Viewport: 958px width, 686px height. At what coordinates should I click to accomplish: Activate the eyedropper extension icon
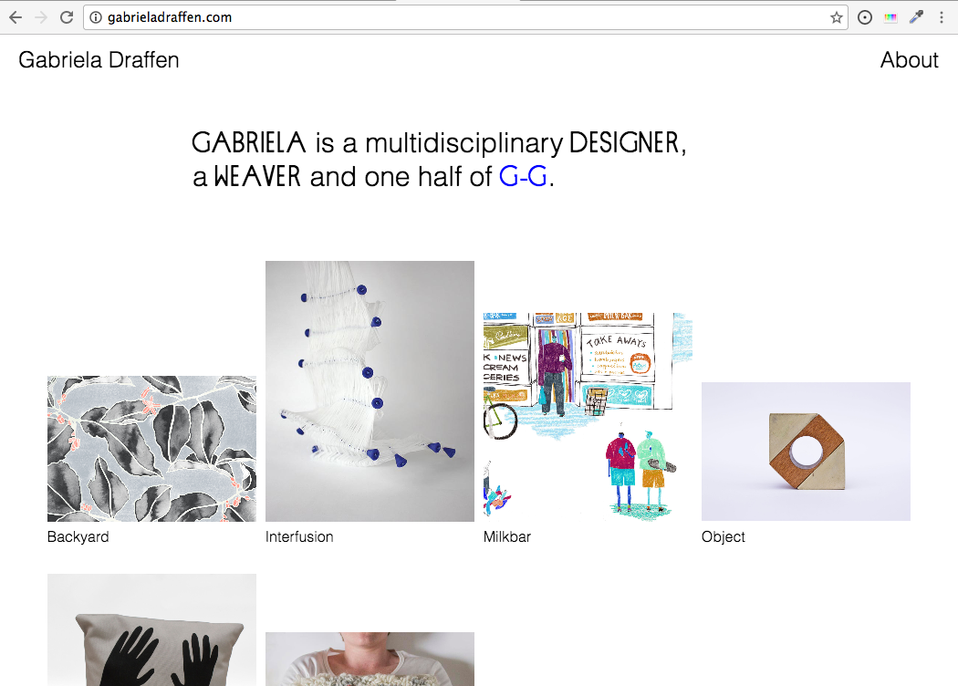coord(916,17)
